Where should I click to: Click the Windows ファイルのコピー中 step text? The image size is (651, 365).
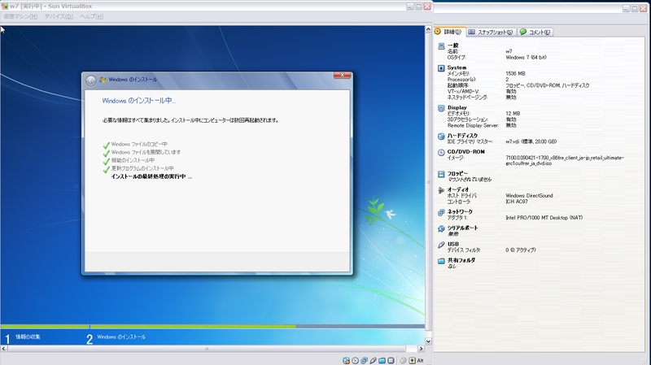(139, 145)
